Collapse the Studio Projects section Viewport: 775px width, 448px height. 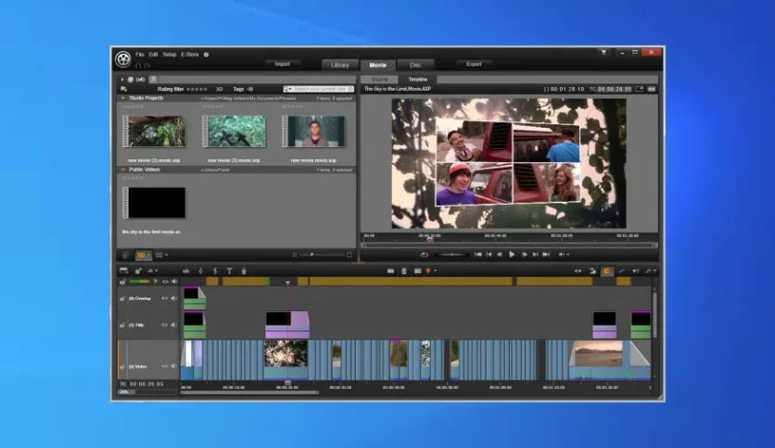[x=123, y=98]
